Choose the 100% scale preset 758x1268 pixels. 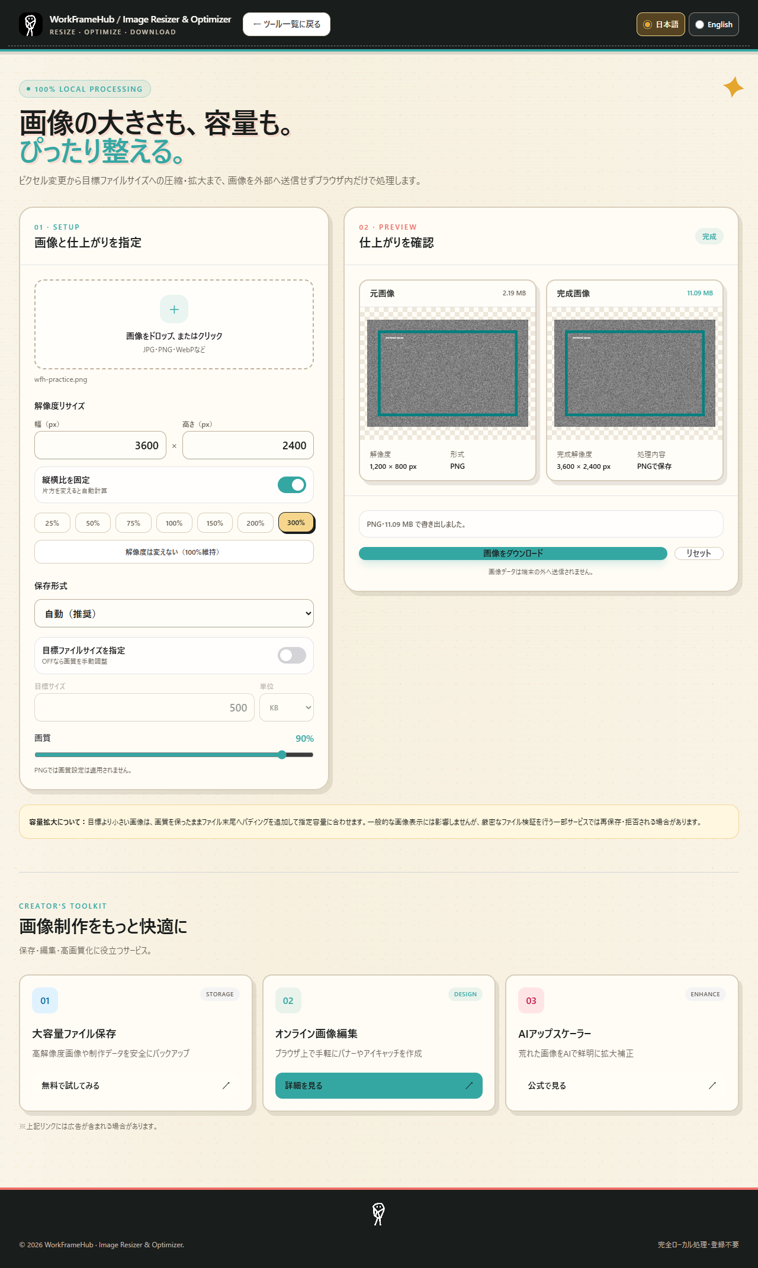(174, 523)
